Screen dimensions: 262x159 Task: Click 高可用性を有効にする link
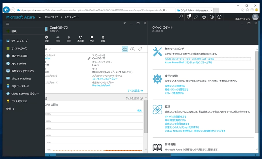point(175,120)
